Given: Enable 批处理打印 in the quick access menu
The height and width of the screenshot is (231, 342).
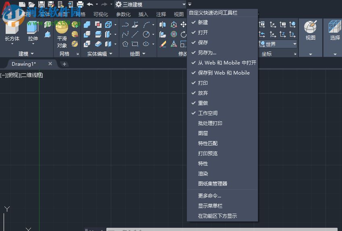Looking at the screenshot, I should pos(222,123).
